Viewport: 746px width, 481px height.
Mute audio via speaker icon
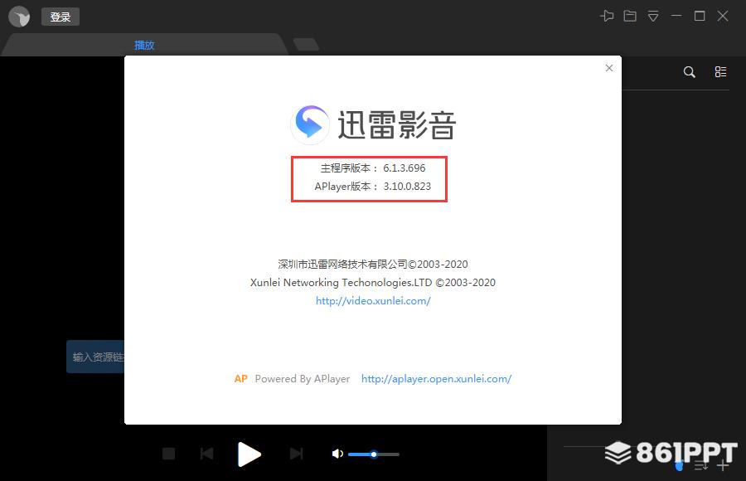tap(337, 454)
